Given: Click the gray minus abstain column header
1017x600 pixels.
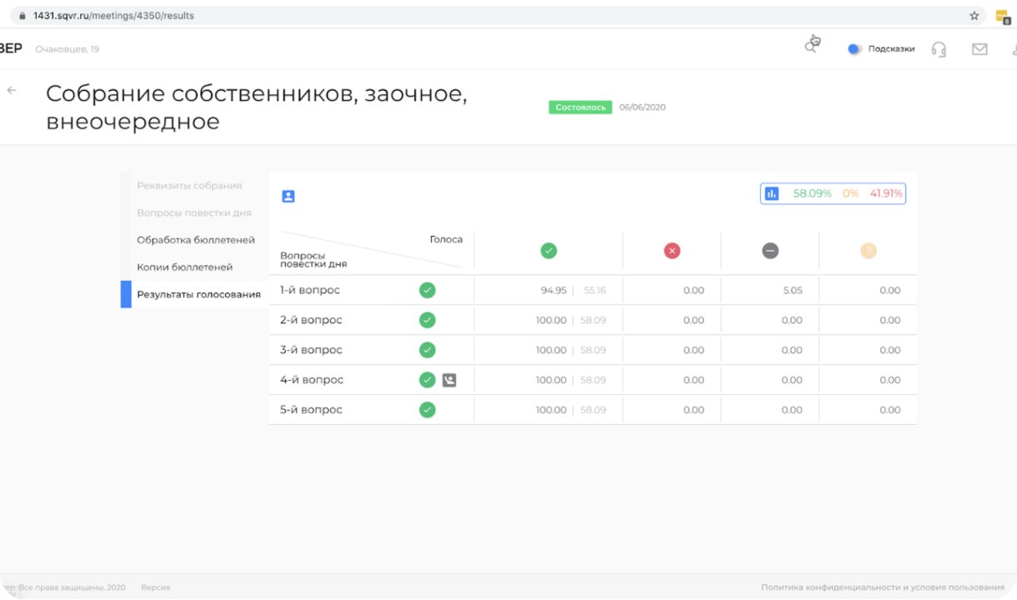Looking at the screenshot, I should [770, 251].
